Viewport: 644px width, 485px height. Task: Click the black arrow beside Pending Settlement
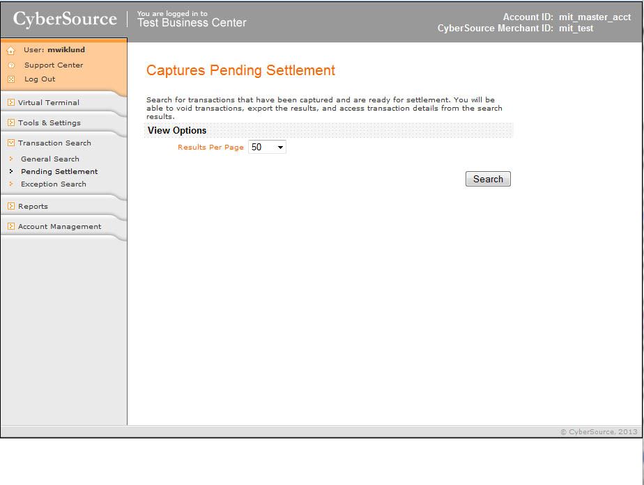coord(11,172)
